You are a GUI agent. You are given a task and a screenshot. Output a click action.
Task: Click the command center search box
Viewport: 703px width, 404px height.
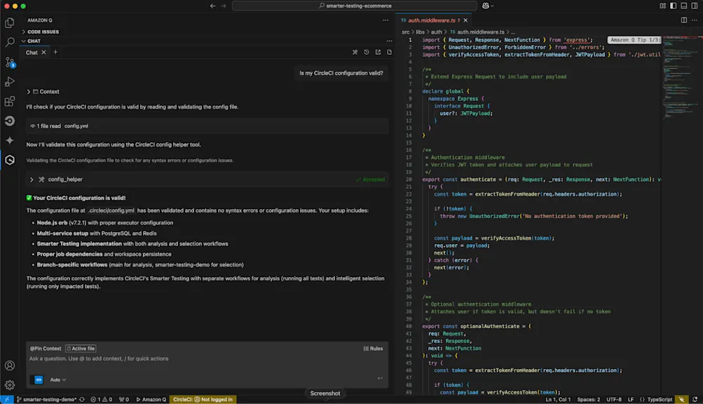pyautogui.click(x=354, y=6)
